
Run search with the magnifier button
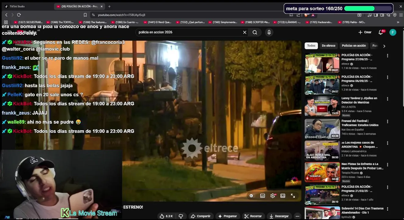255,32
